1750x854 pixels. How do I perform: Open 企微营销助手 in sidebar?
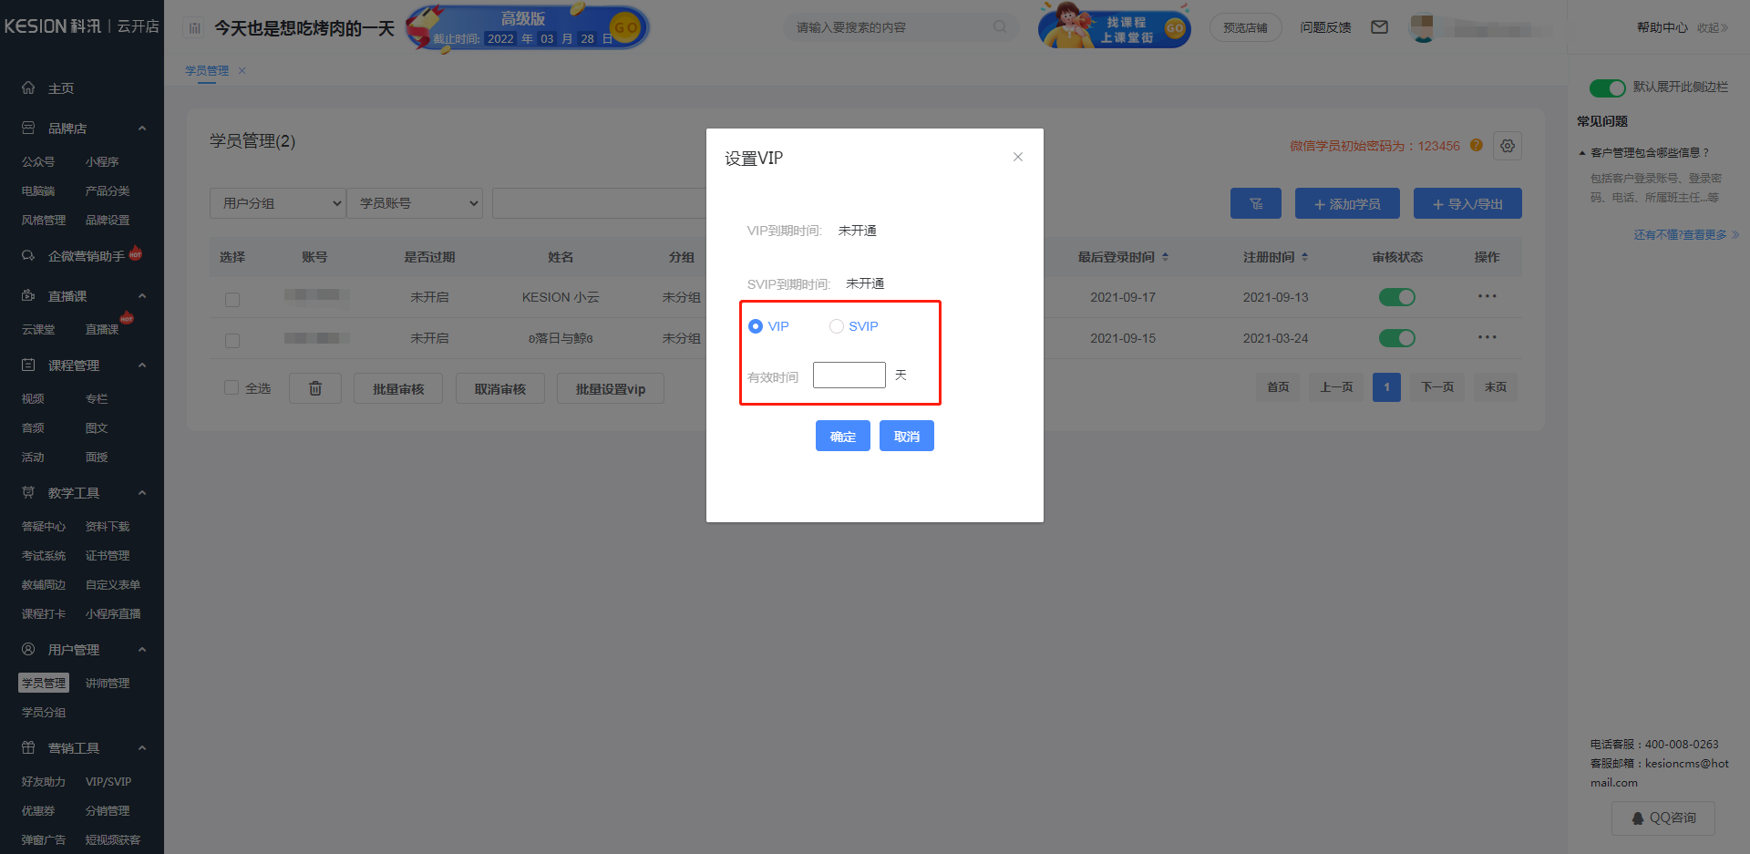click(86, 256)
